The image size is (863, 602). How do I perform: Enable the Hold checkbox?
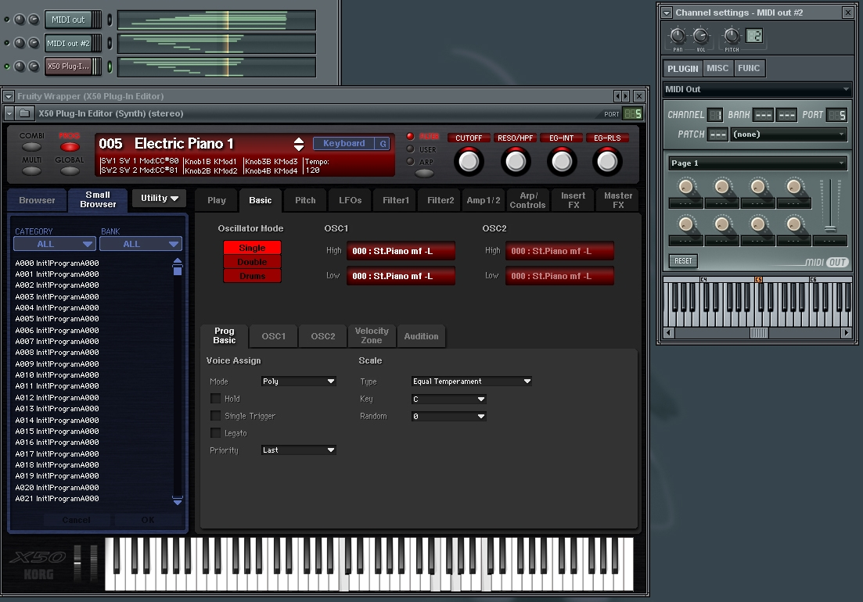[x=216, y=399]
